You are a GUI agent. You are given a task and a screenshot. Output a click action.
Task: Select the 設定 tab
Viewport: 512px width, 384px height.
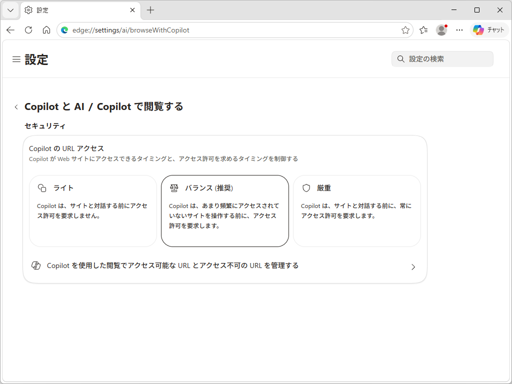pyautogui.click(x=80, y=10)
